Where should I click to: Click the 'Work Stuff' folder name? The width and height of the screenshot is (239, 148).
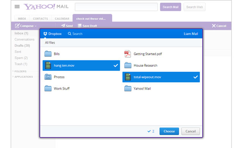pos(62,88)
